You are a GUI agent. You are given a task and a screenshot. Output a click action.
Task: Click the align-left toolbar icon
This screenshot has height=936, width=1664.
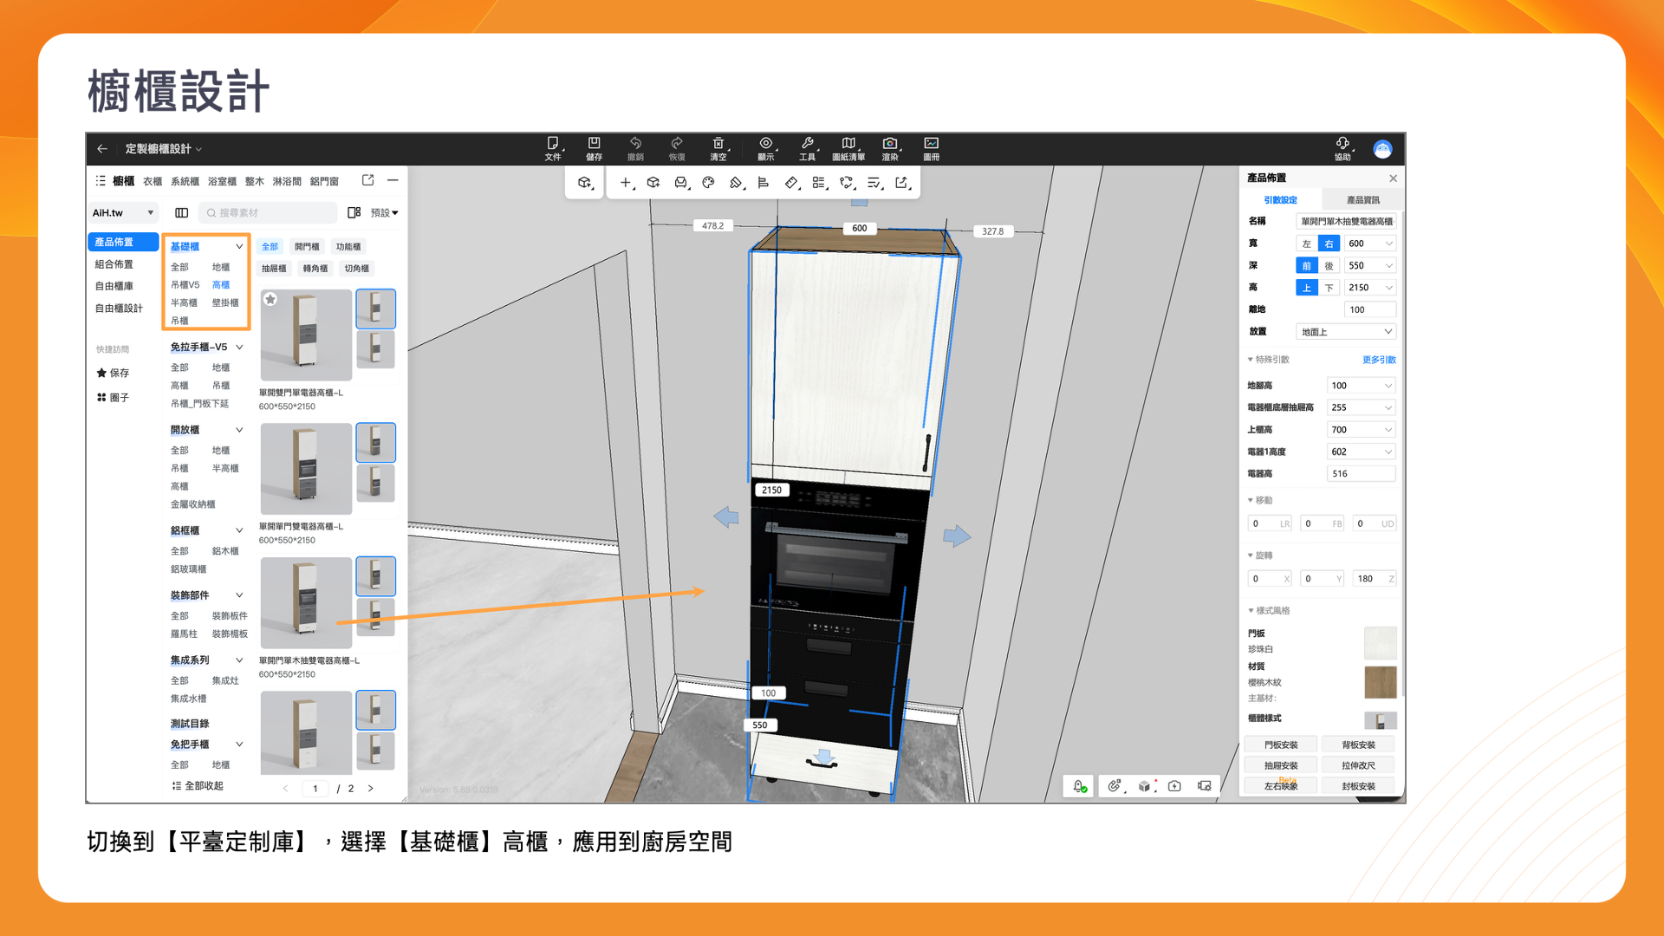pyautogui.click(x=763, y=183)
